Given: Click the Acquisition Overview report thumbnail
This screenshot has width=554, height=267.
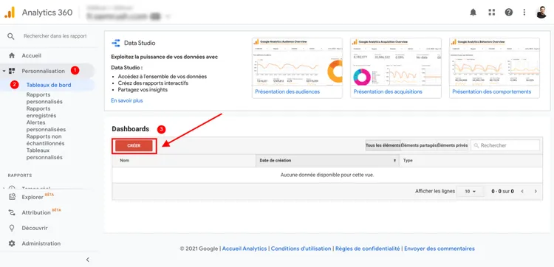Looking at the screenshot, I should (396, 63).
